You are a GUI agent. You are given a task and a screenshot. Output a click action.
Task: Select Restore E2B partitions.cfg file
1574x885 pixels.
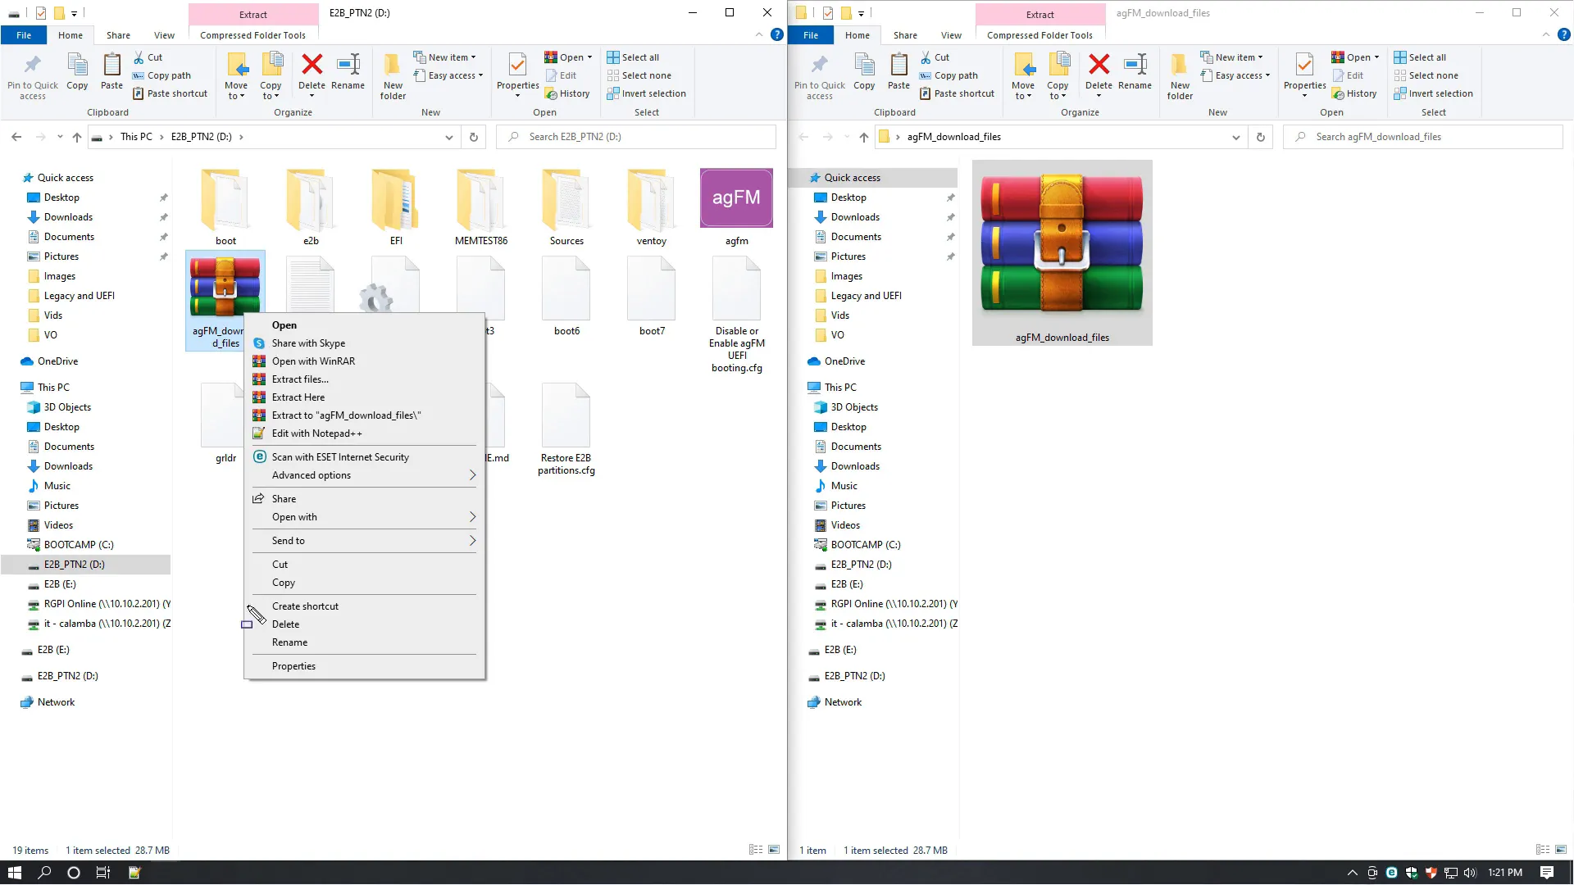tap(566, 429)
